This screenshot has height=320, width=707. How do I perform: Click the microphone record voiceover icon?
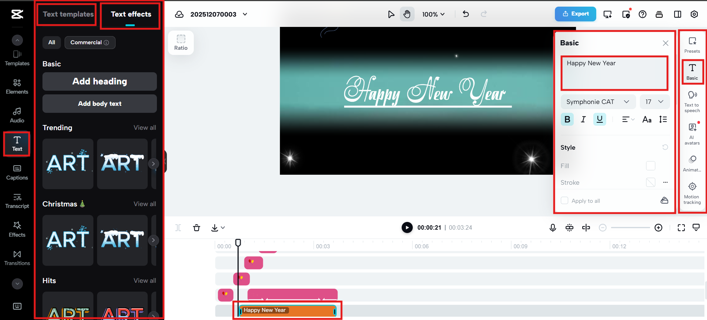pyautogui.click(x=553, y=228)
